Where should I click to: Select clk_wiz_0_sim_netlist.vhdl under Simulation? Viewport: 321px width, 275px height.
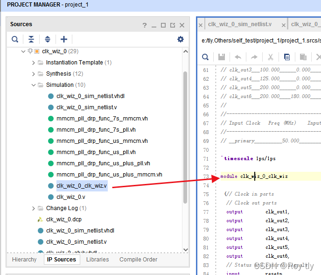pyautogui.click(x=91, y=96)
